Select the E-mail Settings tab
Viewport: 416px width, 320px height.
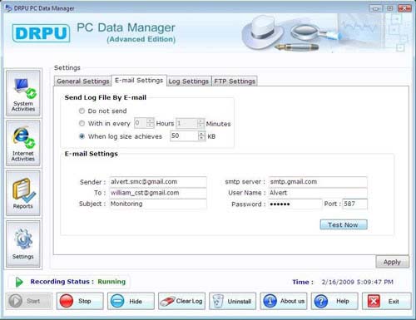pyautogui.click(x=139, y=81)
